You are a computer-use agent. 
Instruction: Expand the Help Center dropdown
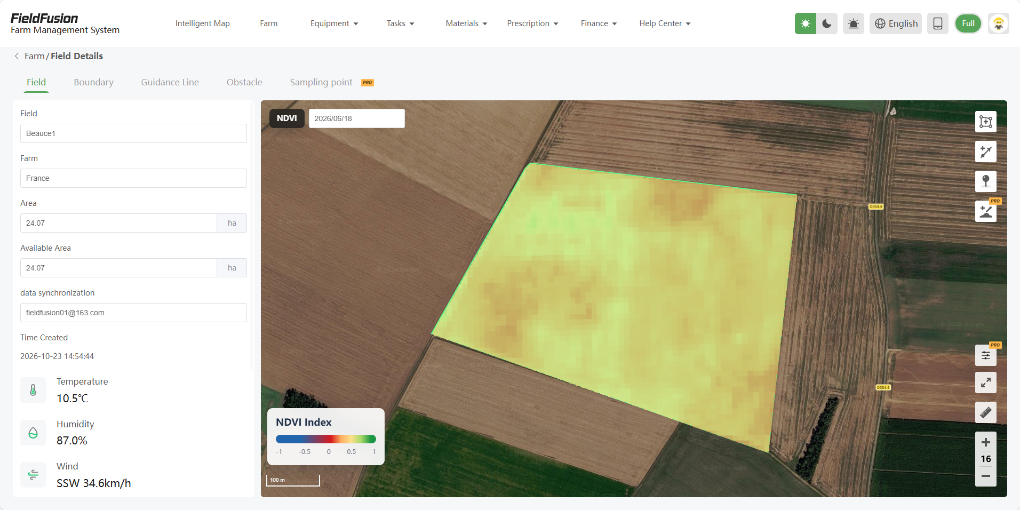coord(665,23)
